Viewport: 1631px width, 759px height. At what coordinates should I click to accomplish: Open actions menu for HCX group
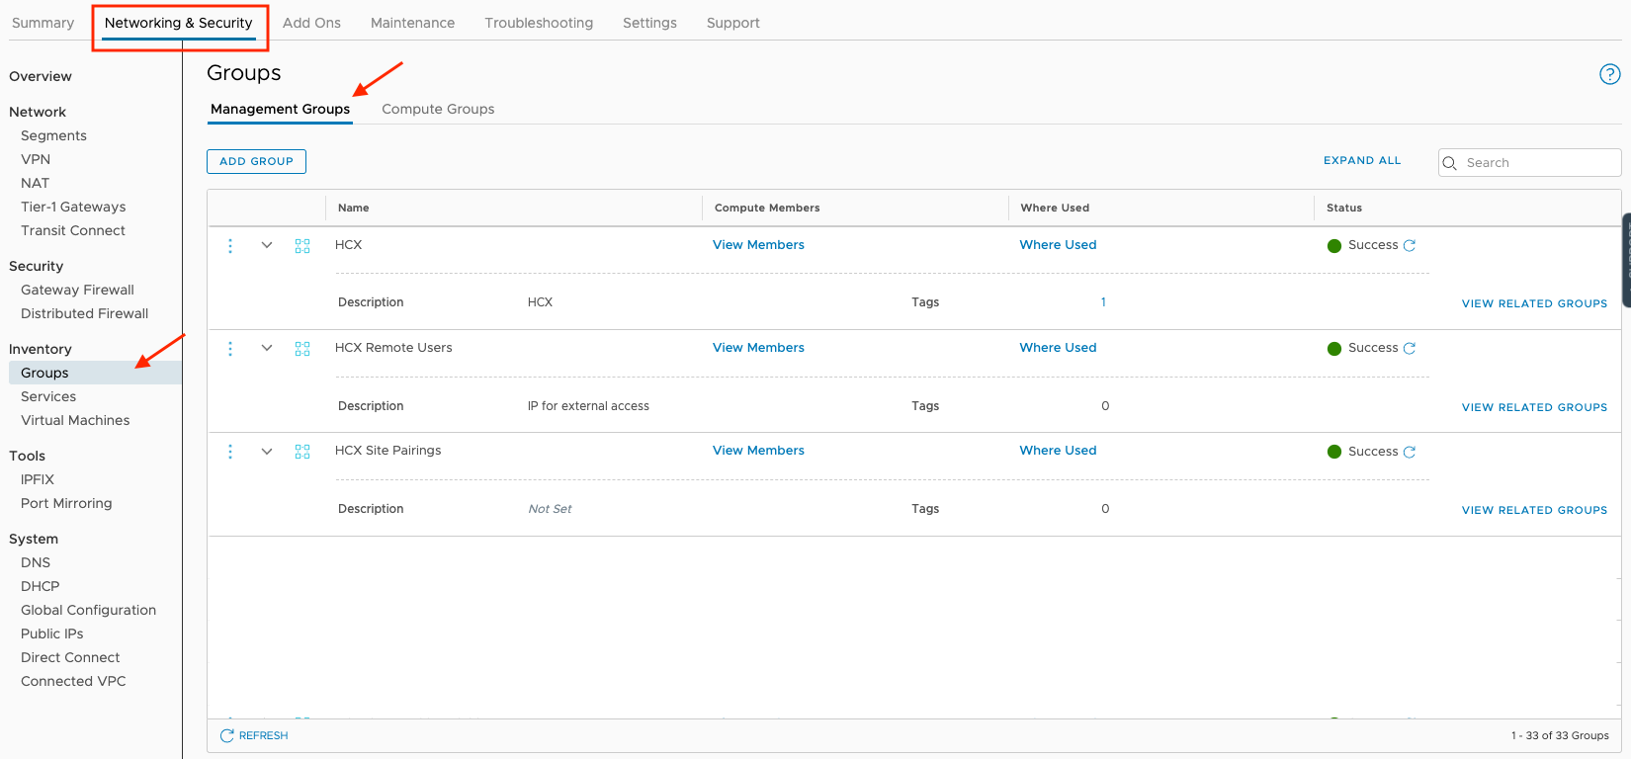(230, 245)
